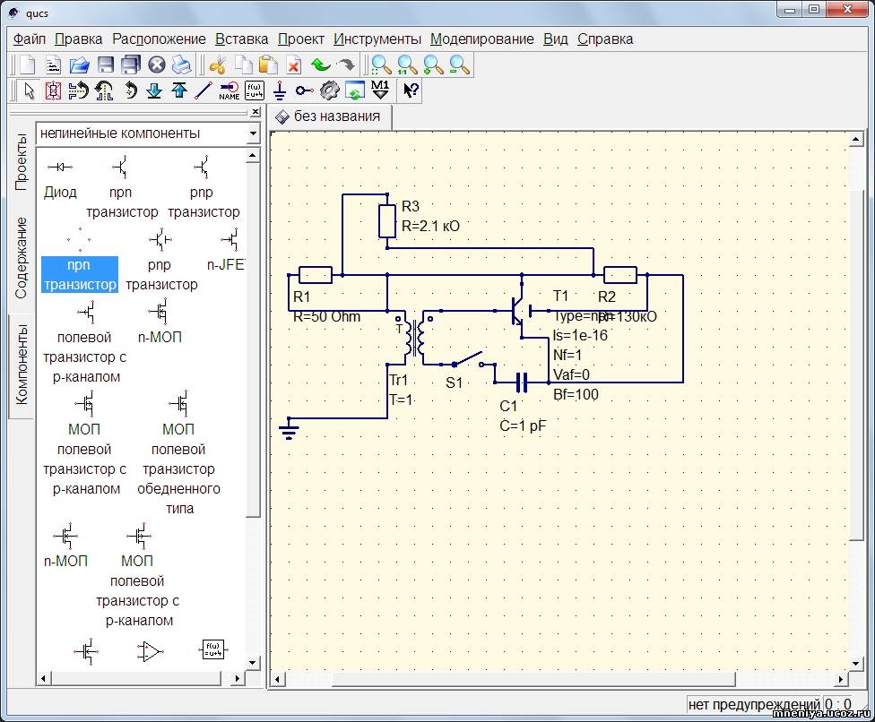Image resolution: width=875 pixels, height=722 pixels.
Task: Go into subcircuit with down arrow
Action: tap(154, 90)
